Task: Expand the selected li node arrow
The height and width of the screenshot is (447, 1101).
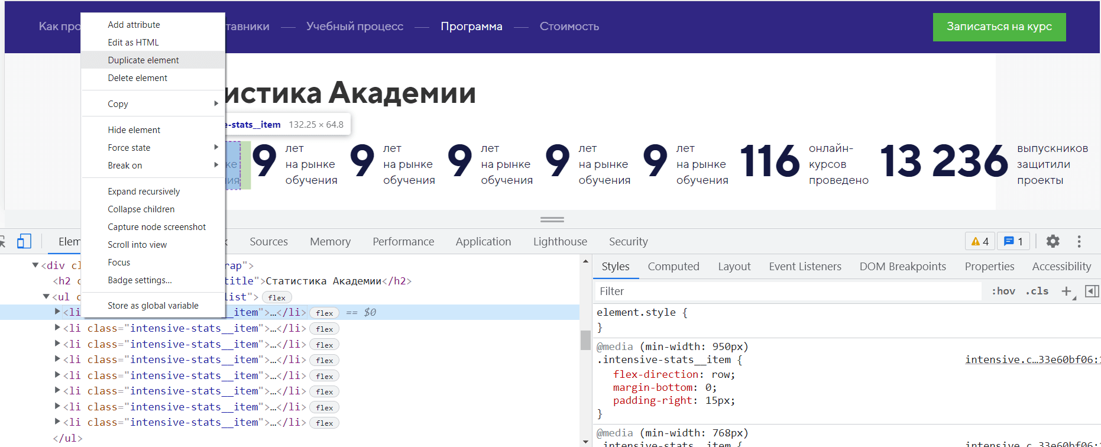Action: 57,312
